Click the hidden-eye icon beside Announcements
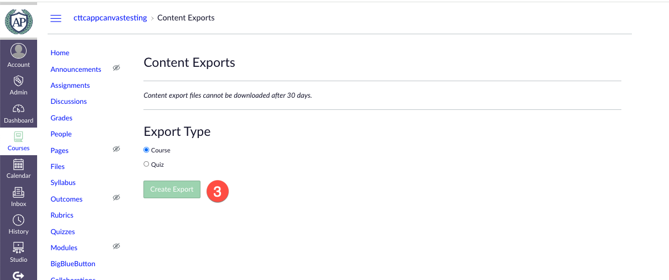Screen dimensions: 669x280 (116, 68)
